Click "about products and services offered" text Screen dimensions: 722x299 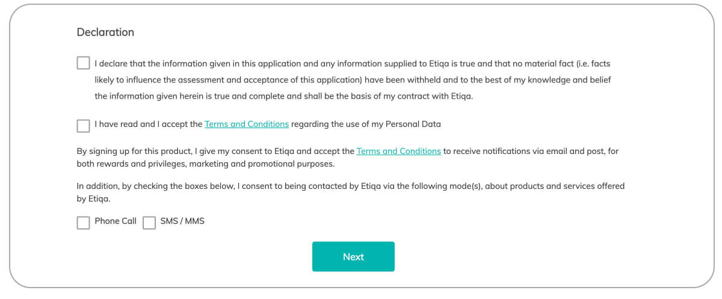(x=555, y=186)
